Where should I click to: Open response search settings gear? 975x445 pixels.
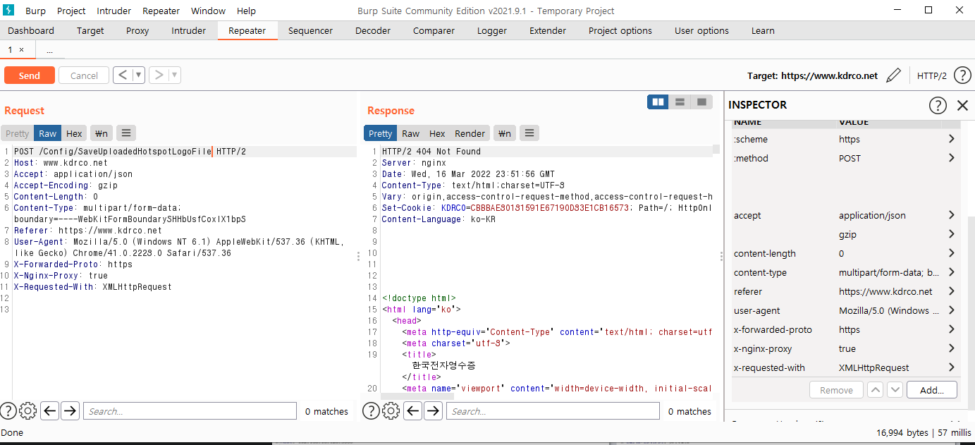tap(391, 410)
